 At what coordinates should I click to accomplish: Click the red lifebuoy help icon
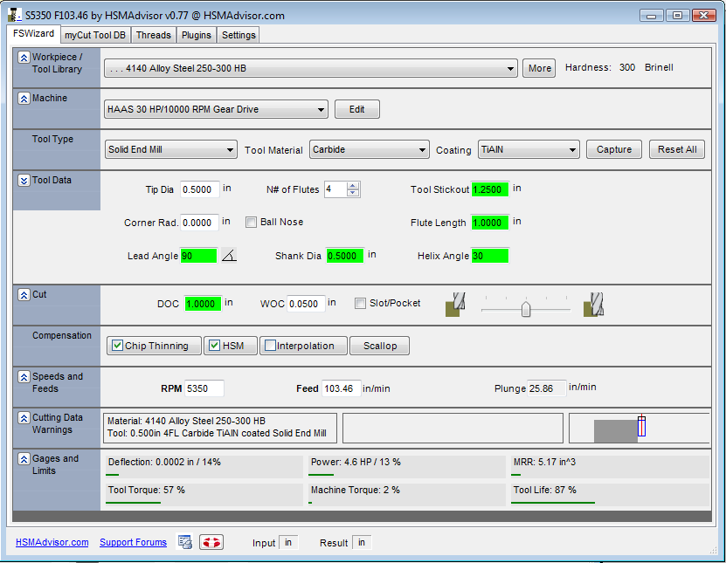[x=211, y=542]
